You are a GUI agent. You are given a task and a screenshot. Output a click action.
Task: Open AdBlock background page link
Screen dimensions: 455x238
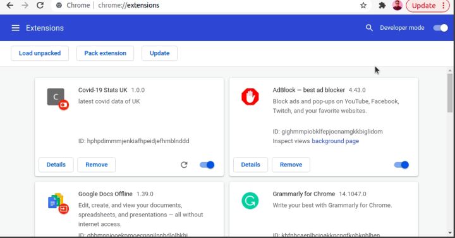[335, 141]
